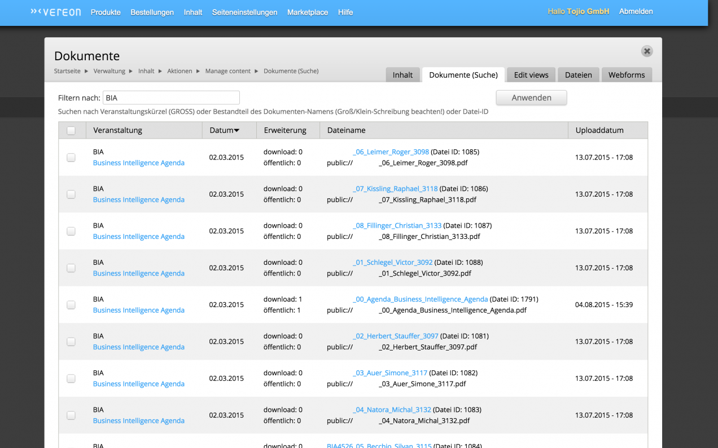Open the Dateien tab
Screen dimensions: 718x448
578,75
